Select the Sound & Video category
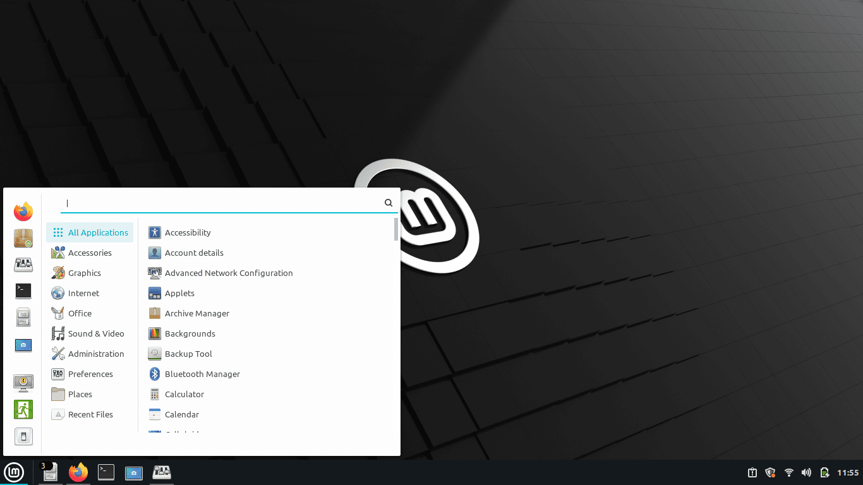The image size is (863, 485). click(96, 333)
